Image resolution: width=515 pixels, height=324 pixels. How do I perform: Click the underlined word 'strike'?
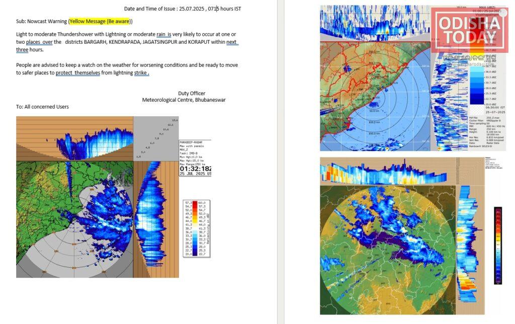click(x=141, y=73)
